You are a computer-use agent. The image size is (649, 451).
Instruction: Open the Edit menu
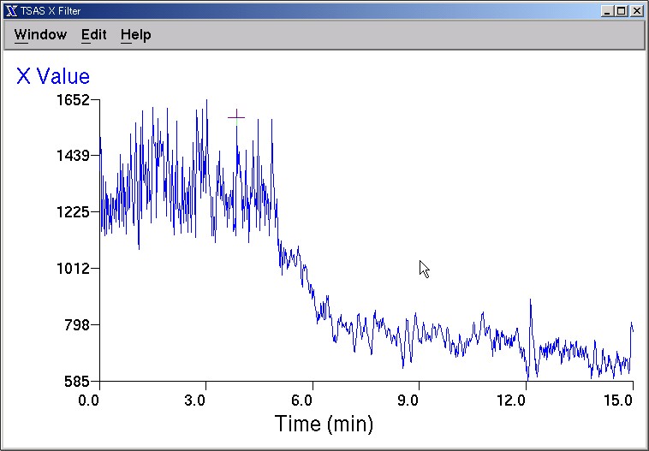click(93, 35)
